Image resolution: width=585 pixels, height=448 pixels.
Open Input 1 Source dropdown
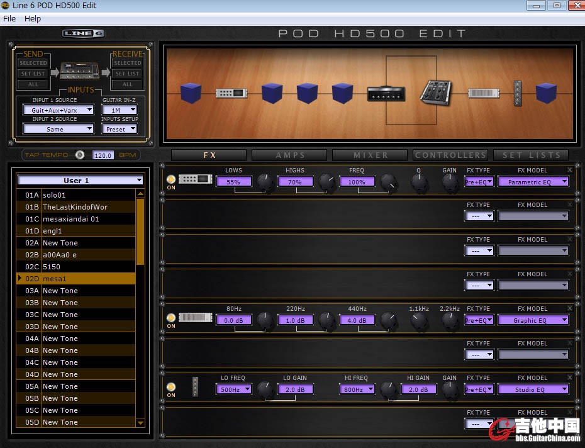pyautogui.click(x=58, y=109)
